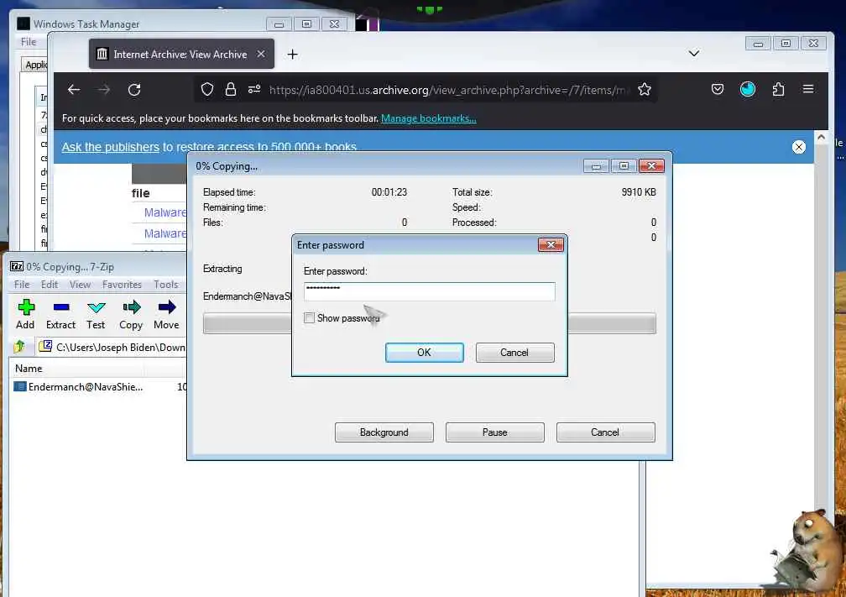
Task: Open the 7-Zip Favorites menu
Action: pyautogui.click(x=122, y=285)
